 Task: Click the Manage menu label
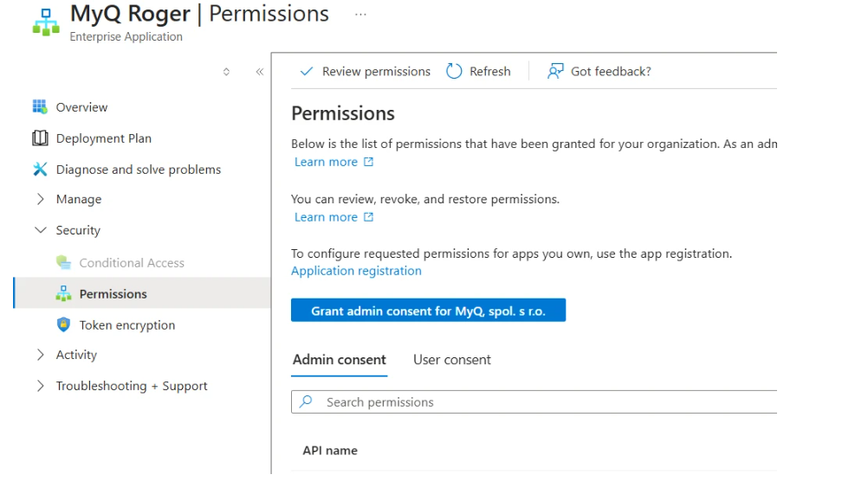tap(79, 199)
